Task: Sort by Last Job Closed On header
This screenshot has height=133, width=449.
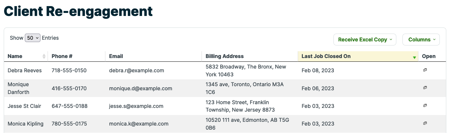Action: coord(326,56)
